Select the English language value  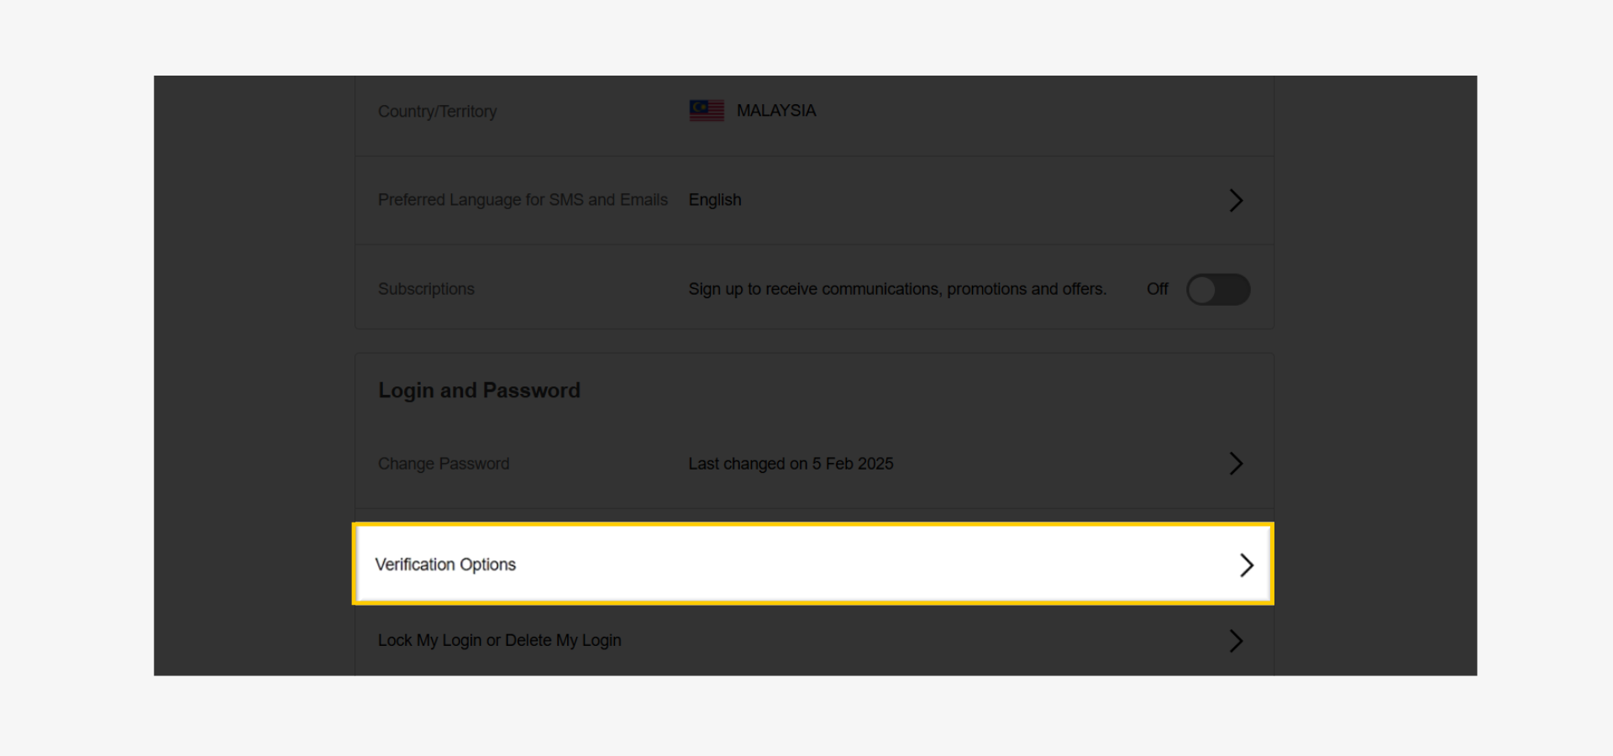[715, 200]
